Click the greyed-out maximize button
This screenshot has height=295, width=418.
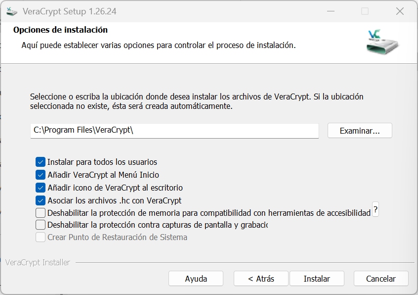pyautogui.click(x=365, y=11)
